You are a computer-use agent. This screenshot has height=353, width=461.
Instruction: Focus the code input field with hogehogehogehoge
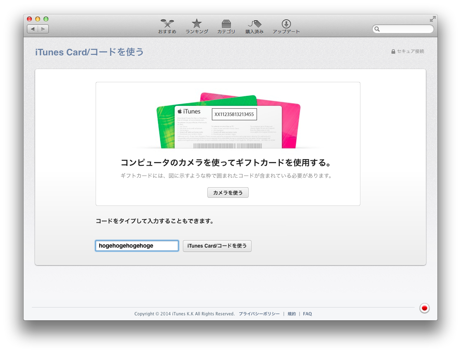(x=137, y=246)
